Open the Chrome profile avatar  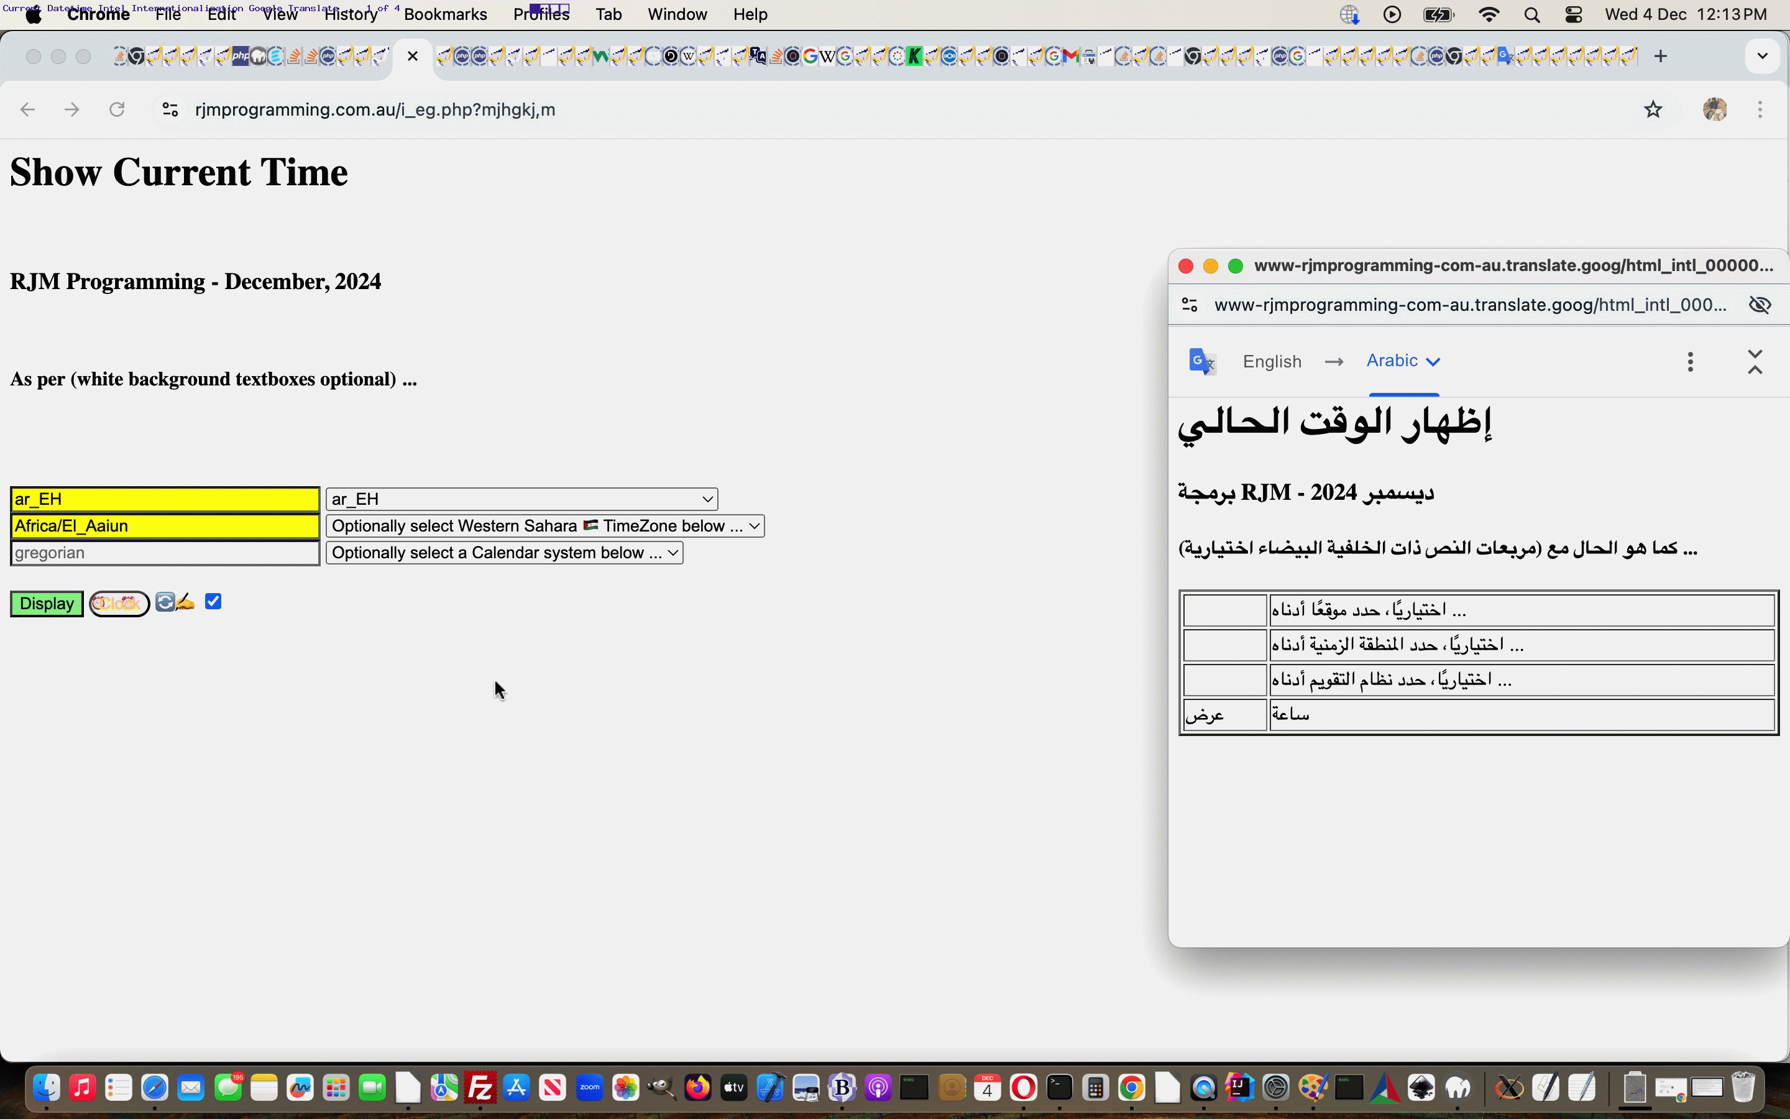1715,109
